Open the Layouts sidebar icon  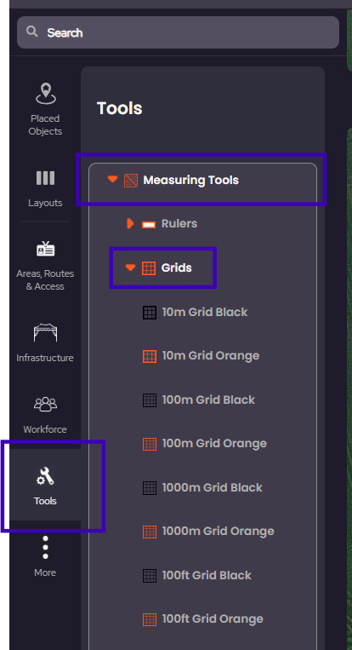click(x=45, y=178)
